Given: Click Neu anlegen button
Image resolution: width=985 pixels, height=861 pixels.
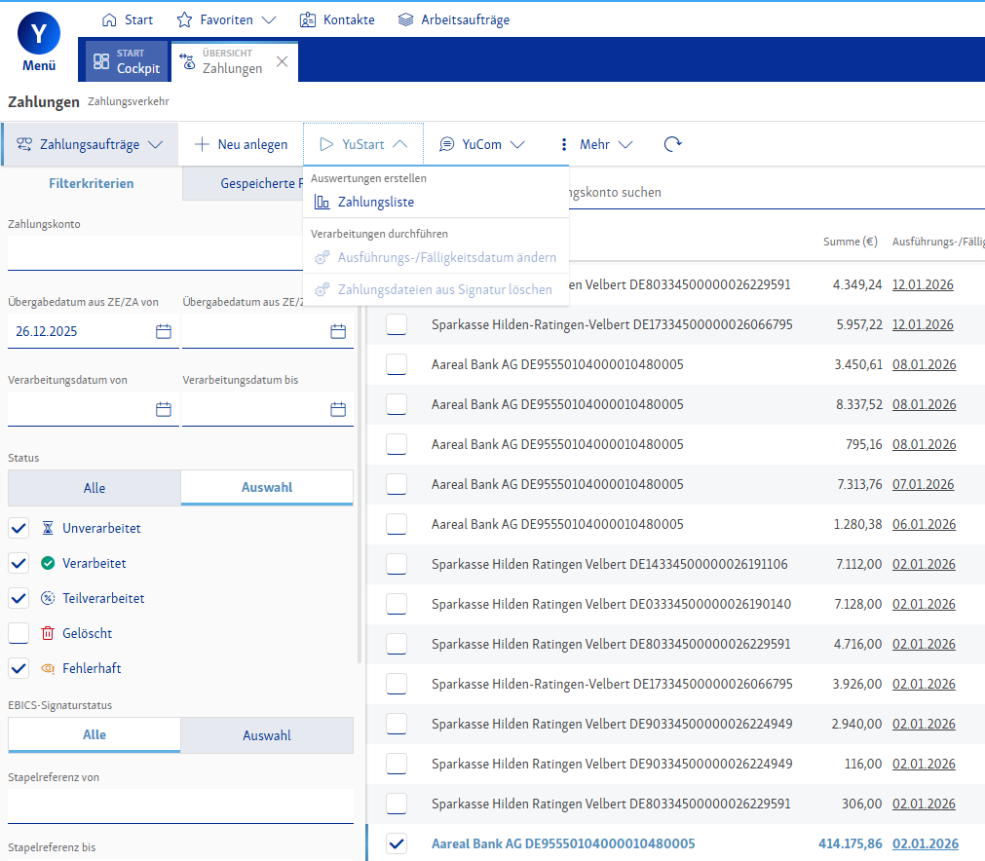Looking at the screenshot, I should click(242, 144).
